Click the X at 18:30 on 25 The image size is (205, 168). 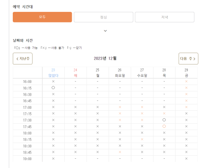[x=98, y=146]
